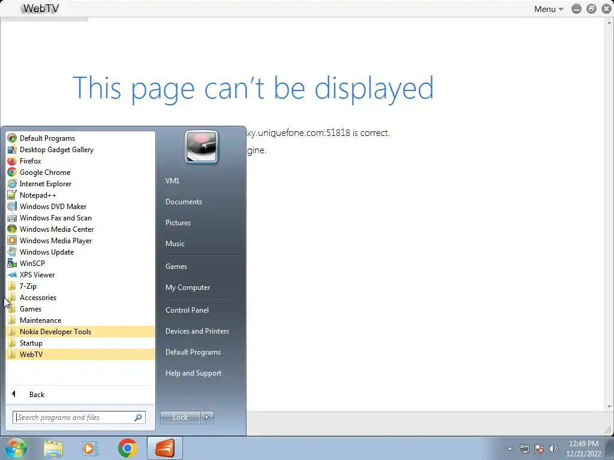This screenshot has width=614, height=460.
Task: Expand the Nokia Developer Tools folder
Action: (x=80, y=331)
